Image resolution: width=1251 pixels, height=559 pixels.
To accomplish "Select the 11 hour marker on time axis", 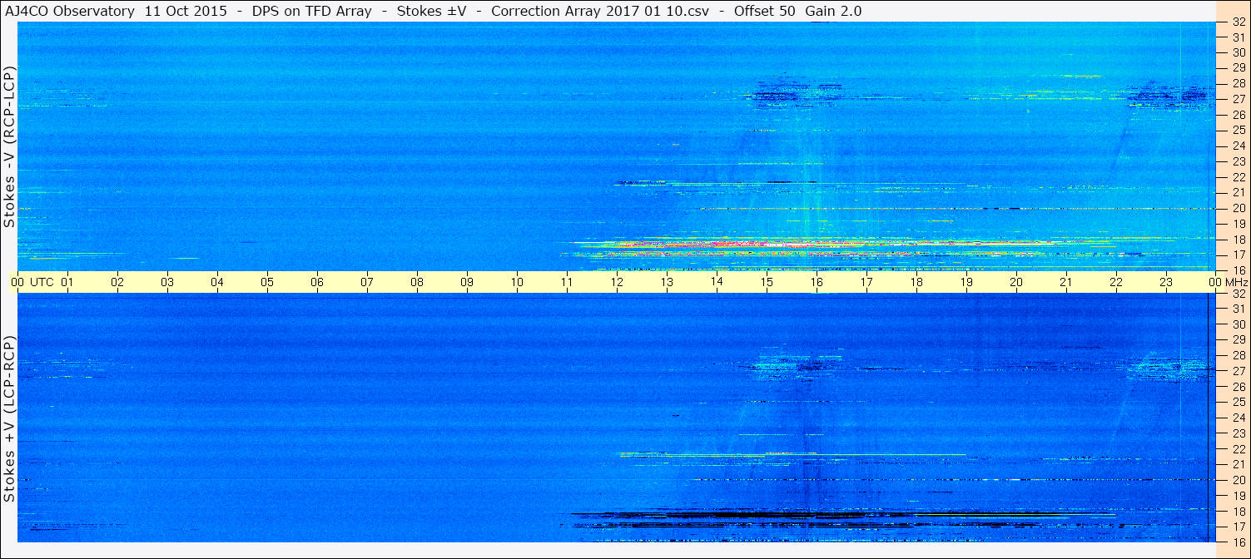I will click(x=567, y=282).
